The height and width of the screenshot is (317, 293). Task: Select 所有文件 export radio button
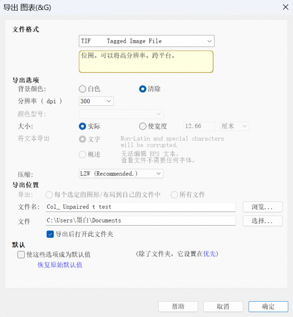tap(174, 195)
